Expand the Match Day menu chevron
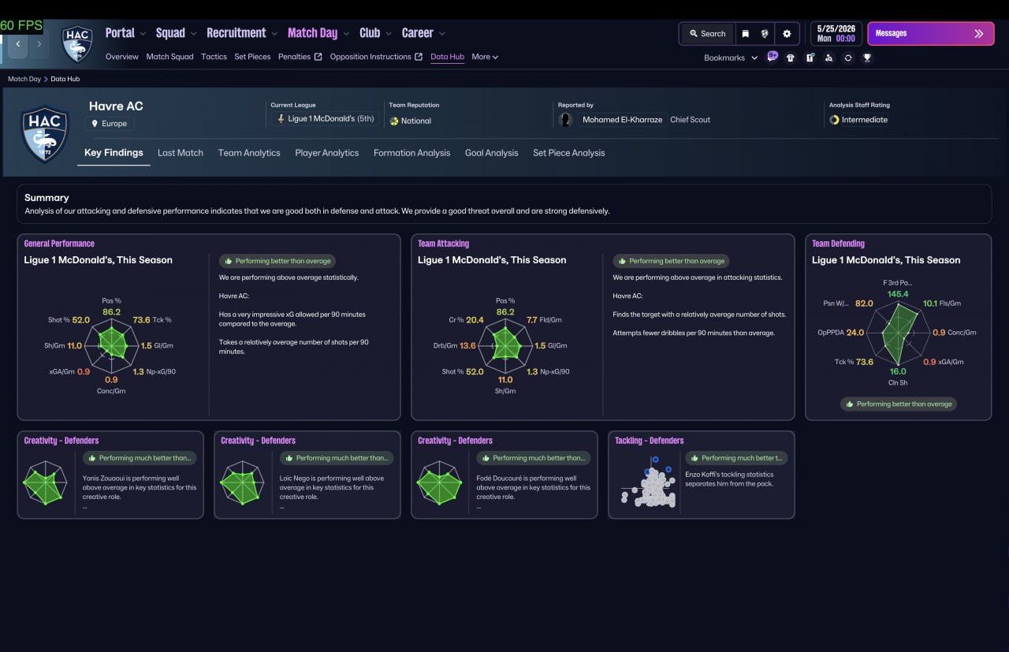The height and width of the screenshot is (652, 1009). pyautogui.click(x=346, y=34)
